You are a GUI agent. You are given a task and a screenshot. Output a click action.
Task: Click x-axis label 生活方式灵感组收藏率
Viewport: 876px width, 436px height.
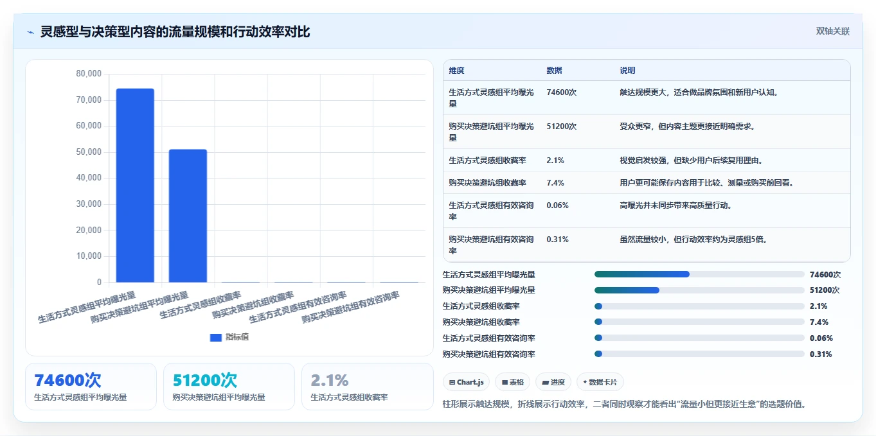tap(201, 305)
